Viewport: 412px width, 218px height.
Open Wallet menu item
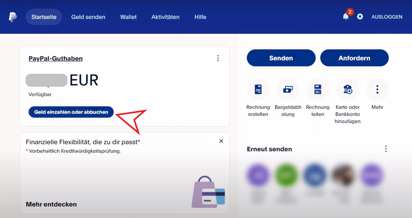(x=128, y=17)
